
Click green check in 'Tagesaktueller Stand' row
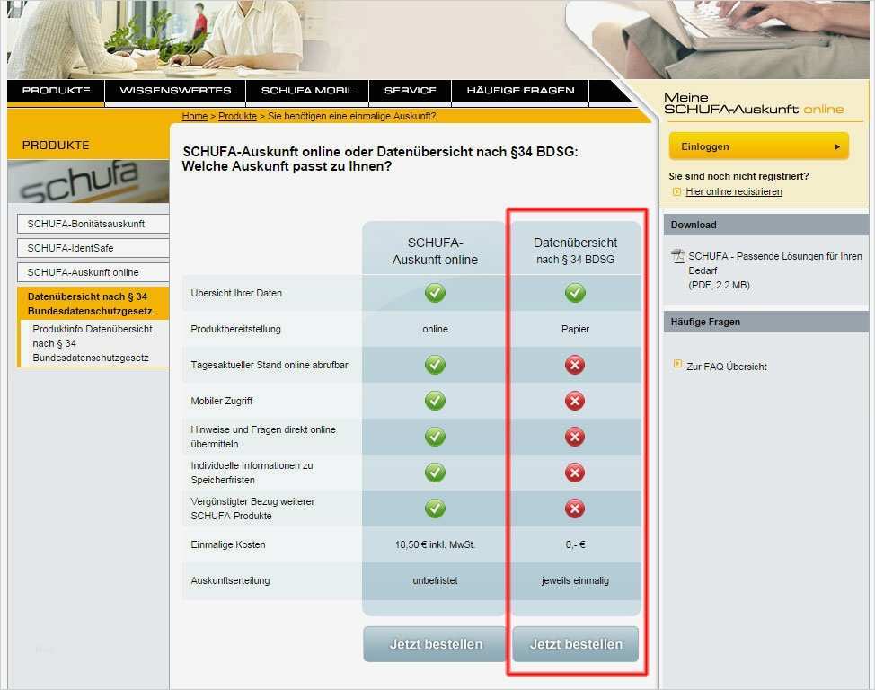435,365
